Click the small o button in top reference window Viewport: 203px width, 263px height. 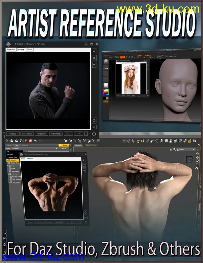click(94, 127)
